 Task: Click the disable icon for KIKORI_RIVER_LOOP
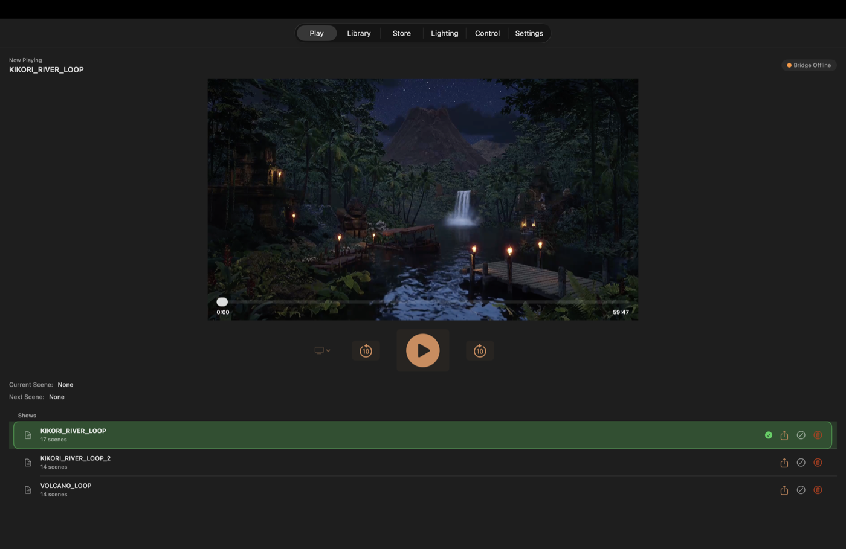coord(801,435)
